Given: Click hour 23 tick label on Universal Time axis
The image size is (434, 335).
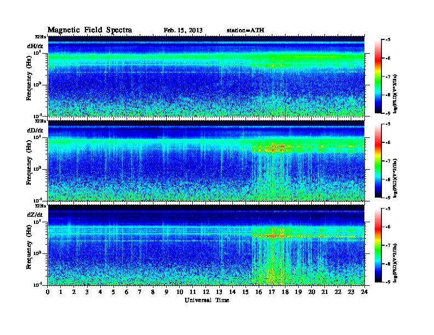Looking at the screenshot, I should pos(351,292).
